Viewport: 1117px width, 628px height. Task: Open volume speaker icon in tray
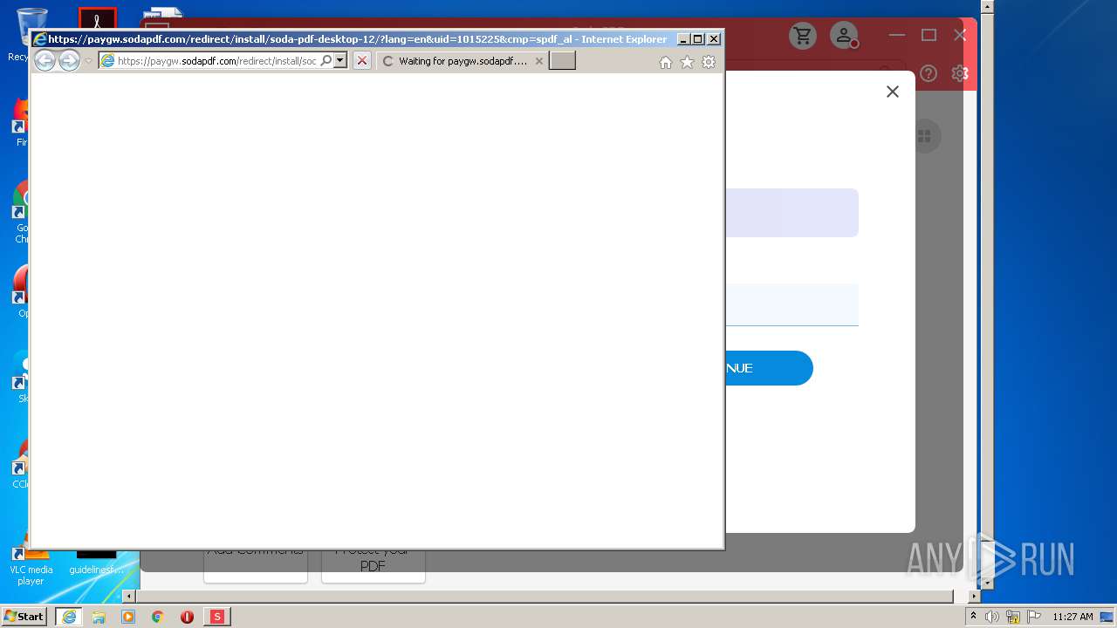(x=992, y=617)
